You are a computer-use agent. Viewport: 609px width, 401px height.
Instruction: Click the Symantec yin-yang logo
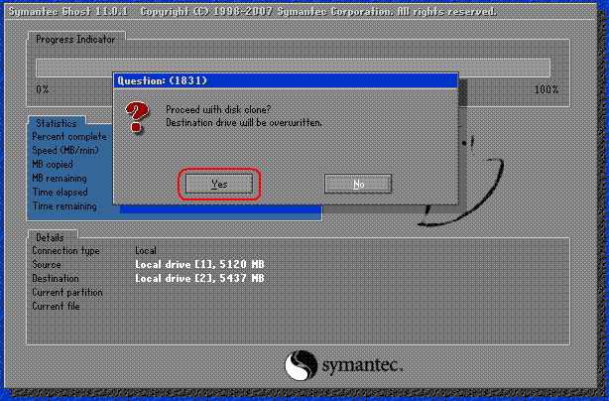coord(301,365)
